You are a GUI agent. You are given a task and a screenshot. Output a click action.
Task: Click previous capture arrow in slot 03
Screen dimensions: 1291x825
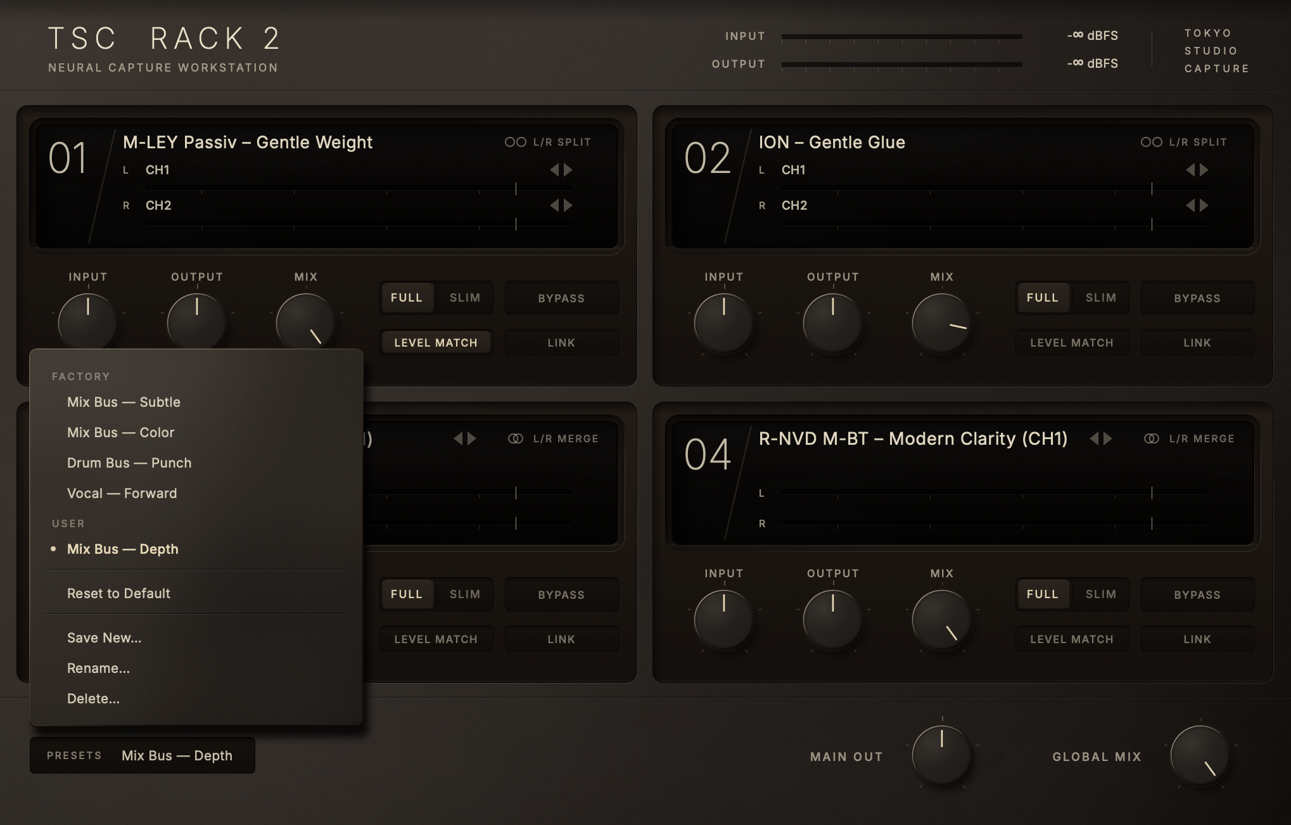pyautogui.click(x=458, y=438)
